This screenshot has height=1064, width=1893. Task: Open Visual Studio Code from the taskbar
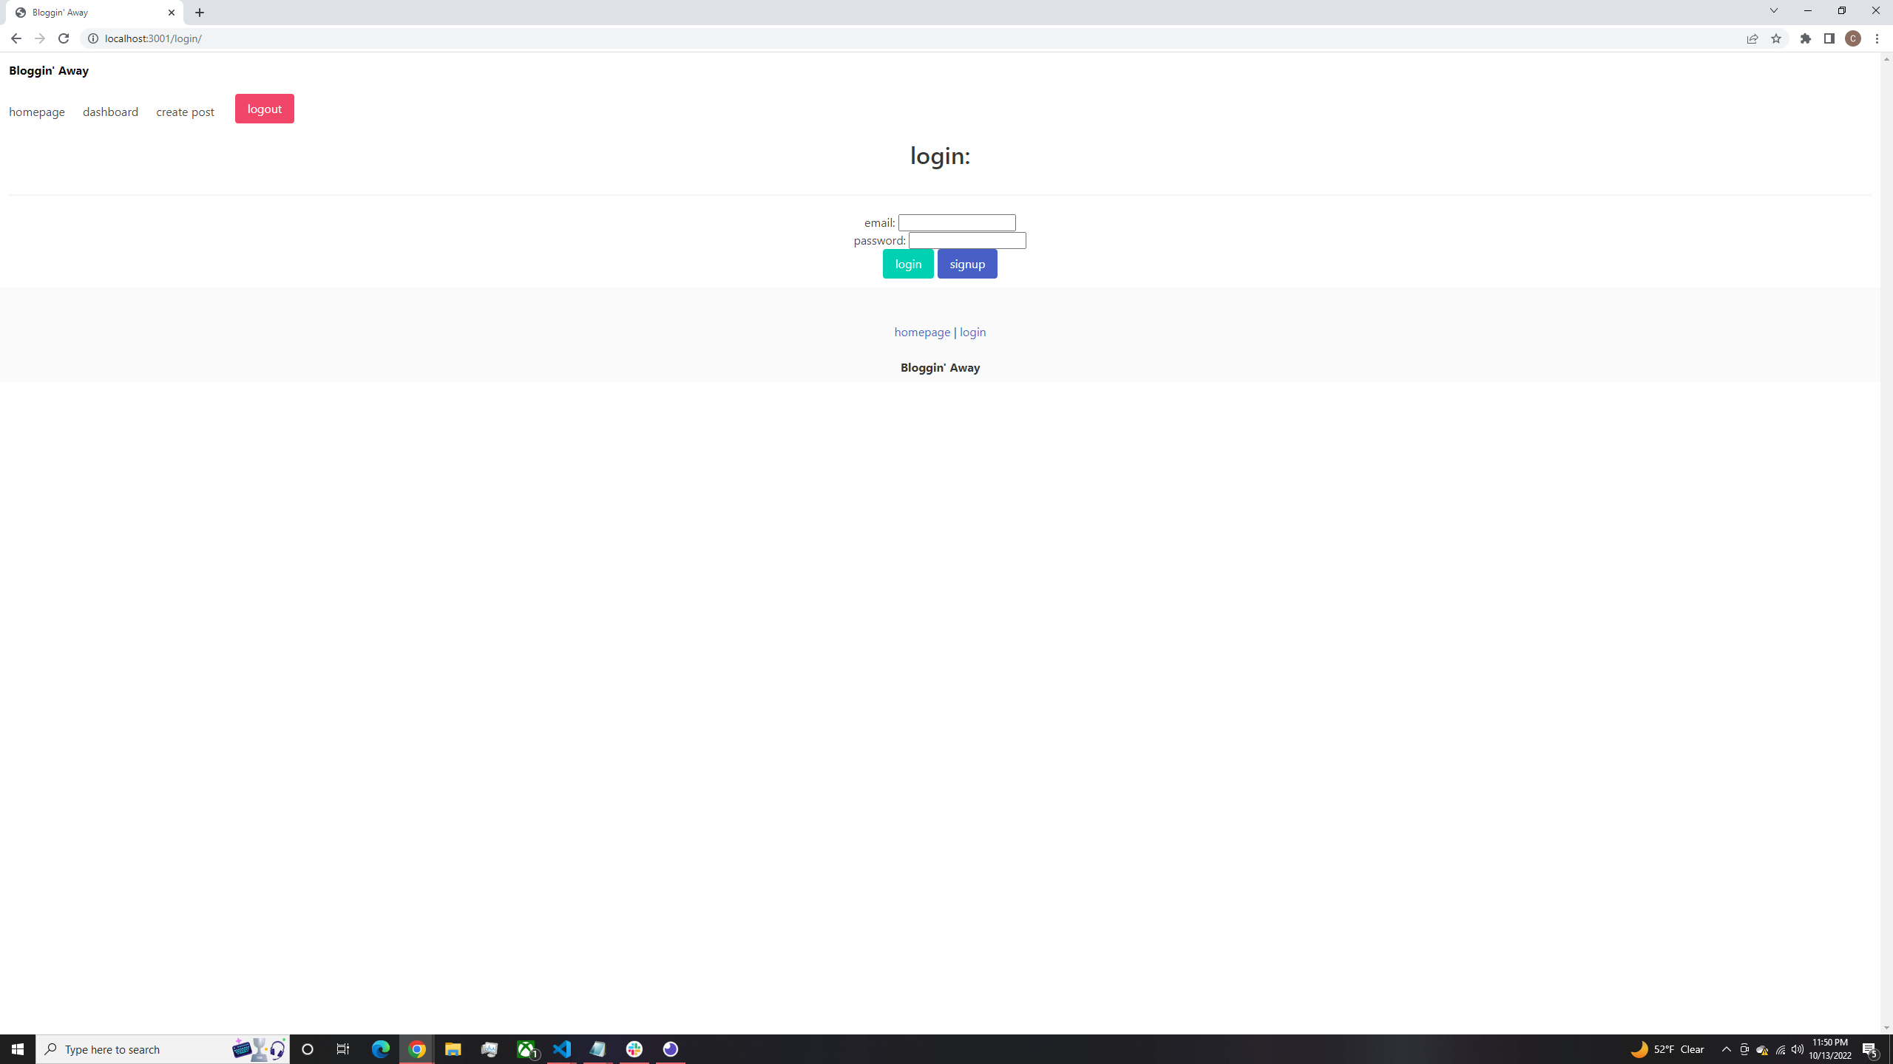[x=562, y=1048]
